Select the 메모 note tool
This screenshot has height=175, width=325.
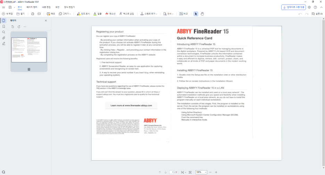click(x=51, y=14)
